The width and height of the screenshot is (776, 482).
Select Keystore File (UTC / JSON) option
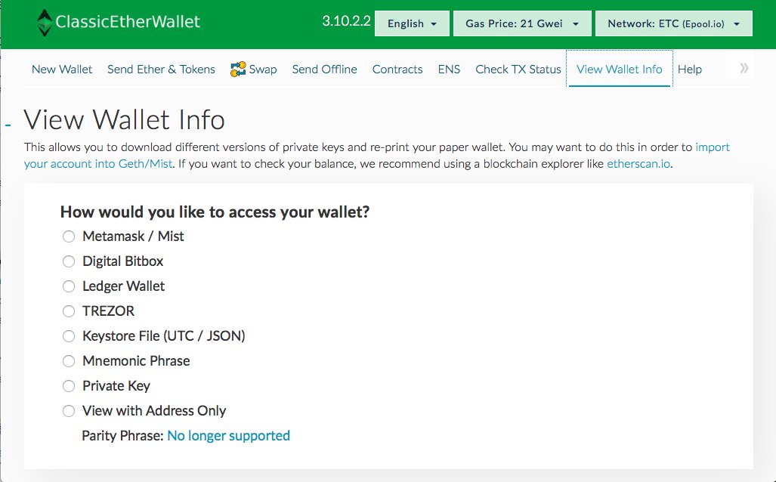click(69, 336)
